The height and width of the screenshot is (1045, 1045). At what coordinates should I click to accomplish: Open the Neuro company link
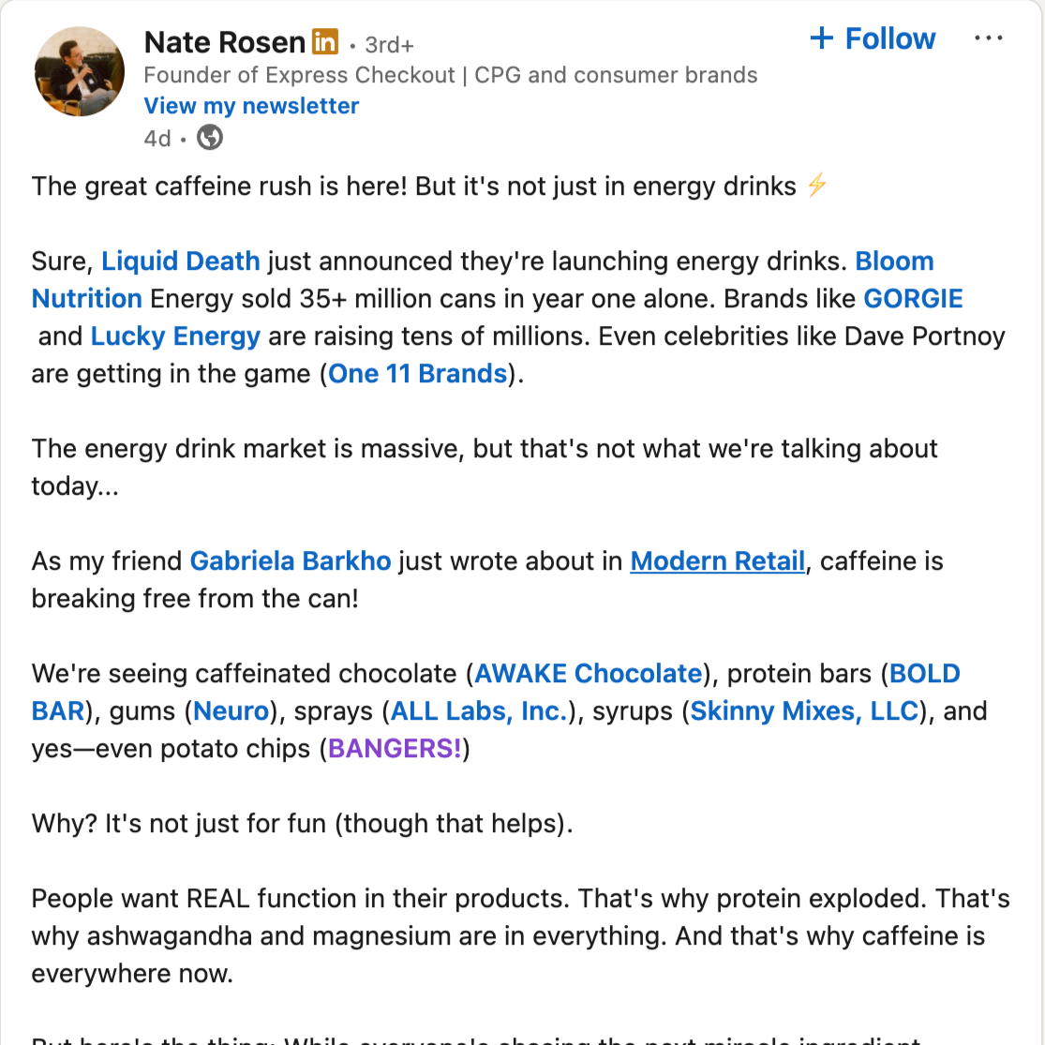click(231, 711)
